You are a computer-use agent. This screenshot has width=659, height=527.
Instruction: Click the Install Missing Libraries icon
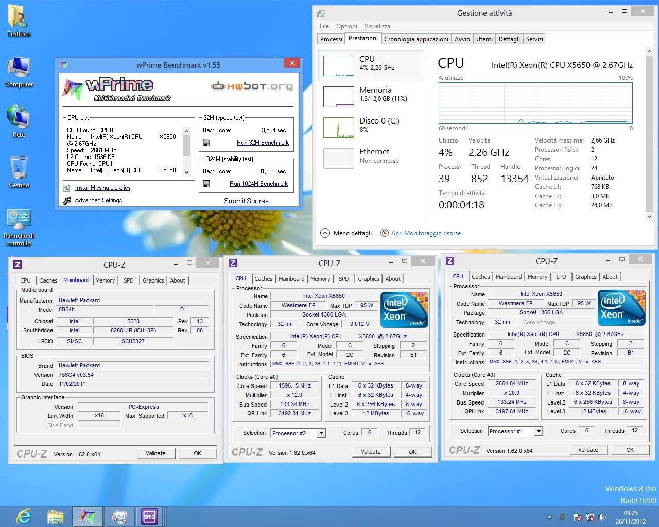[x=67, y=188]
